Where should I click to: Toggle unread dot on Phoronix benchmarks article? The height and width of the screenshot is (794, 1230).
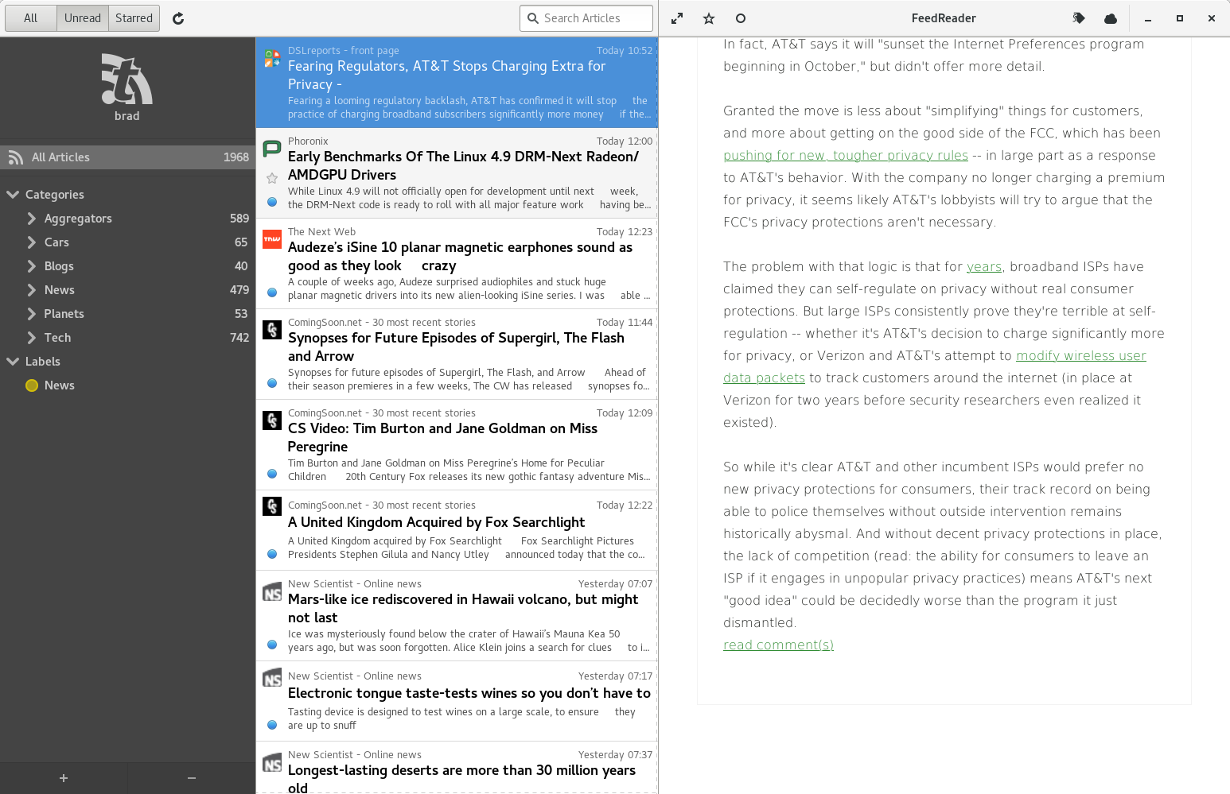click(x=272, y=202)
